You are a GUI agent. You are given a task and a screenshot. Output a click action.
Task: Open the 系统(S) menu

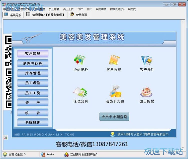132,9
